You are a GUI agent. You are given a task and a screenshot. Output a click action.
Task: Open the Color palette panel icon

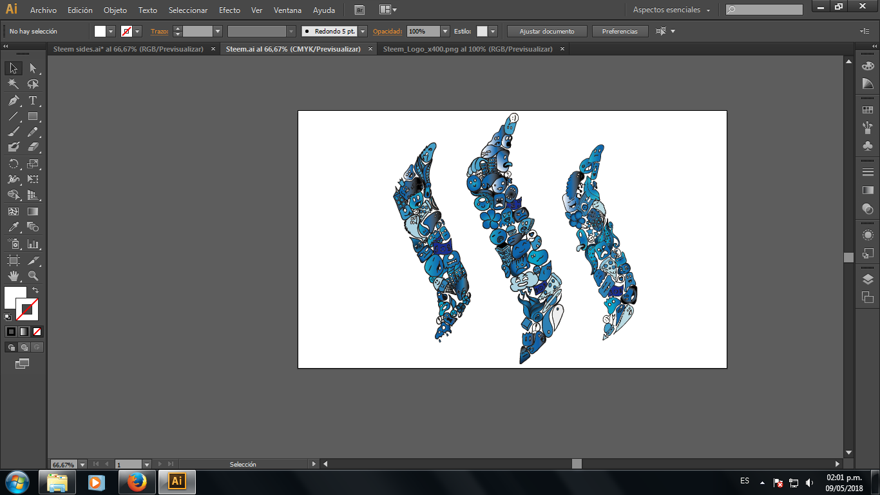pos(868,66)
